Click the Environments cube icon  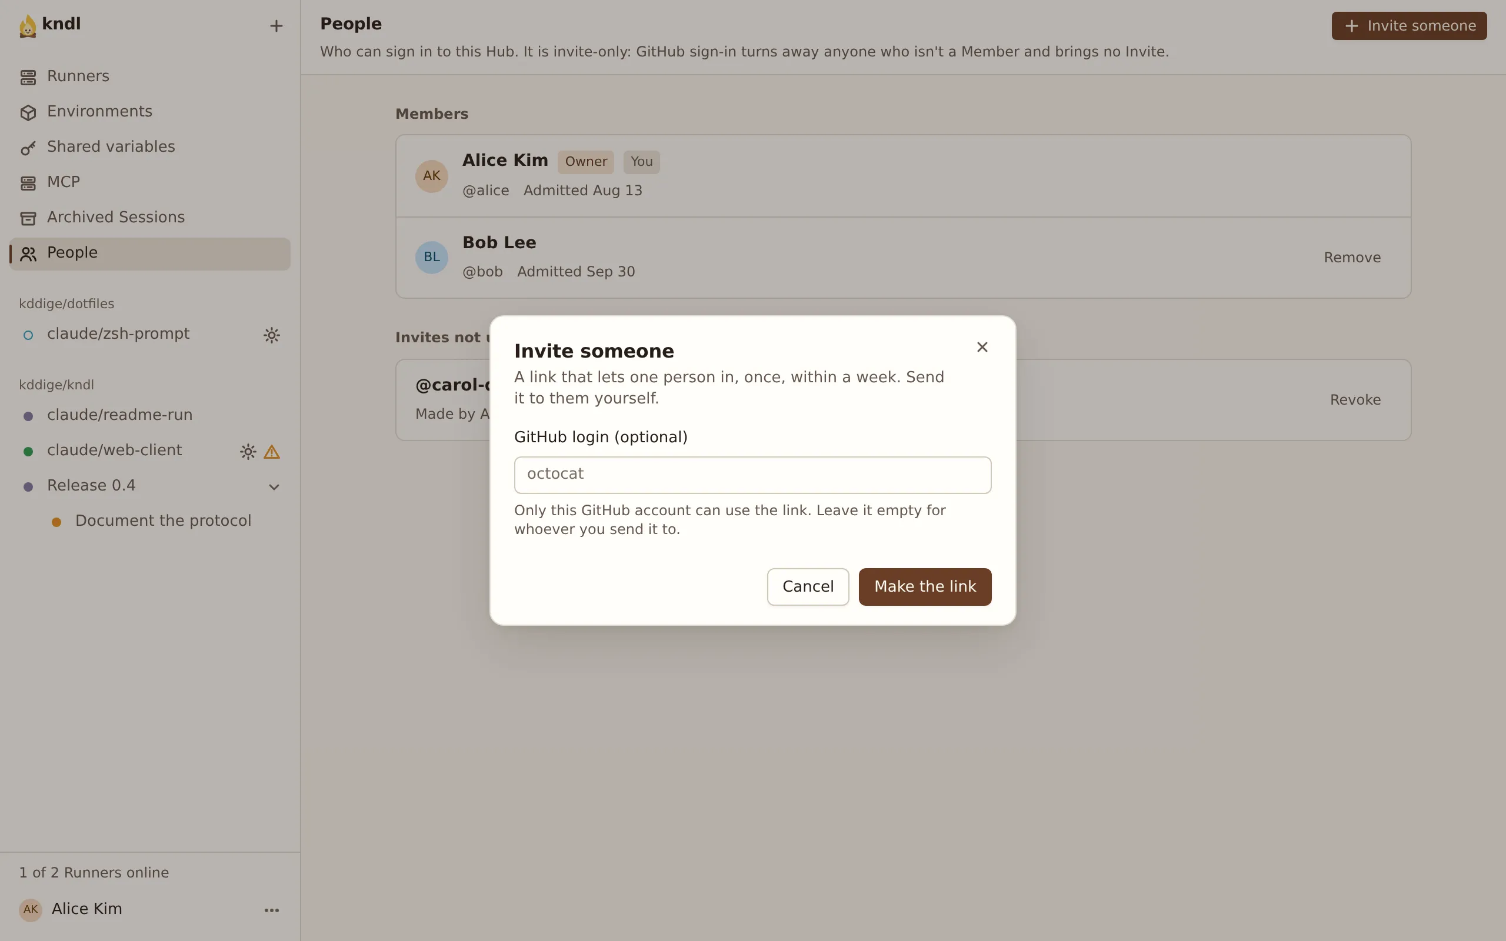pos(28,113)
